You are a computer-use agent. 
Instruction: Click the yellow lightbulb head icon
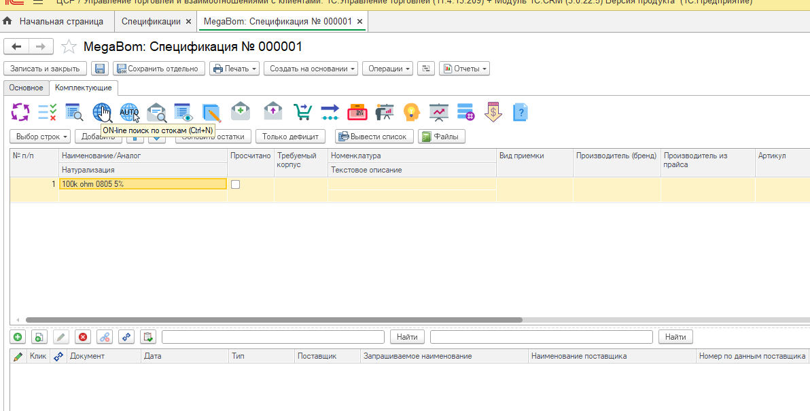pyautogui.click(x=411, y=111)
